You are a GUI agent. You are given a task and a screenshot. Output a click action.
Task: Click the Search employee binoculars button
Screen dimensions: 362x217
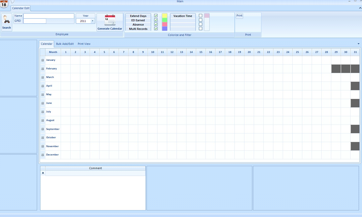click(x=7, y=22)
